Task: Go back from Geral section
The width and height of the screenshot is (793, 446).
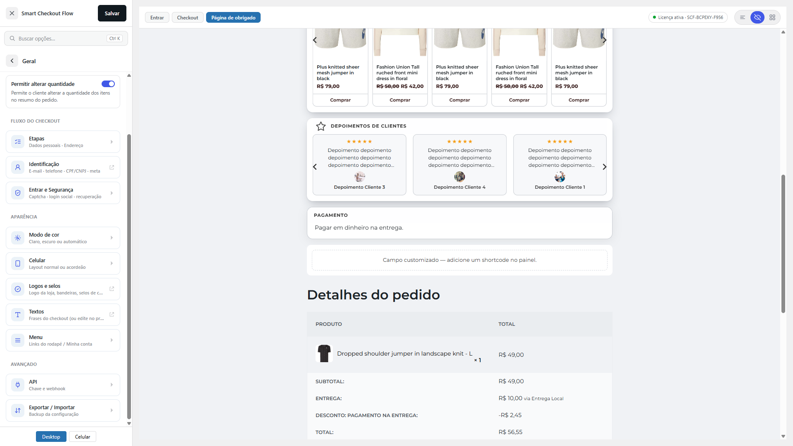Action: [12, 61]
